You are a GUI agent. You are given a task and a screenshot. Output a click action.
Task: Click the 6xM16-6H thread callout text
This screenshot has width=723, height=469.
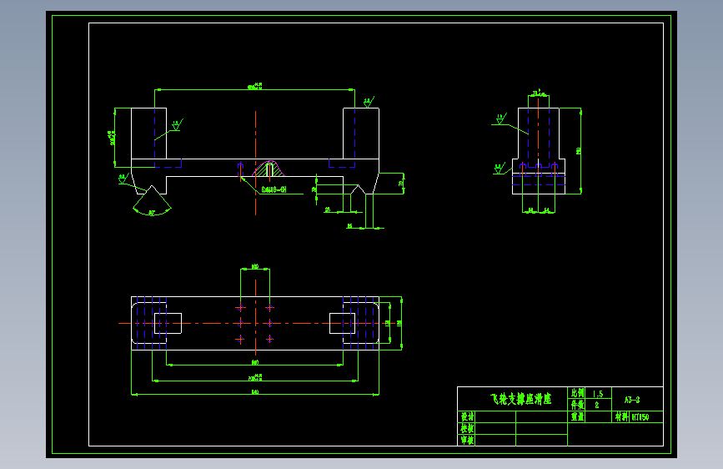pos(274,189)
